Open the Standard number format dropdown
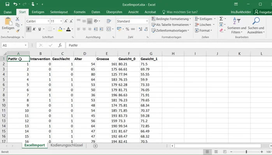272x155 pixels. pyautogui.click(x=147, y=21)
